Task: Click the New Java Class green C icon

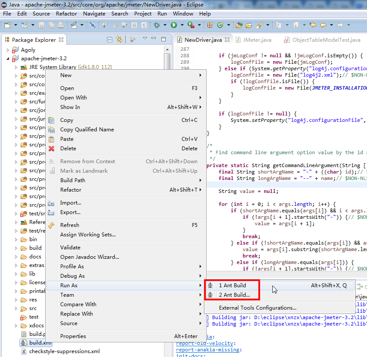Action: pyautogui.click(x=220, y=25)
